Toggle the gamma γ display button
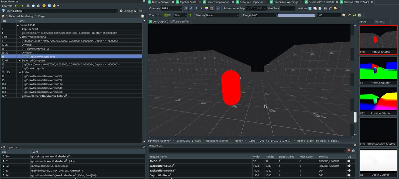The width and height of the screenshot is (399, 179). pos(218,8)
